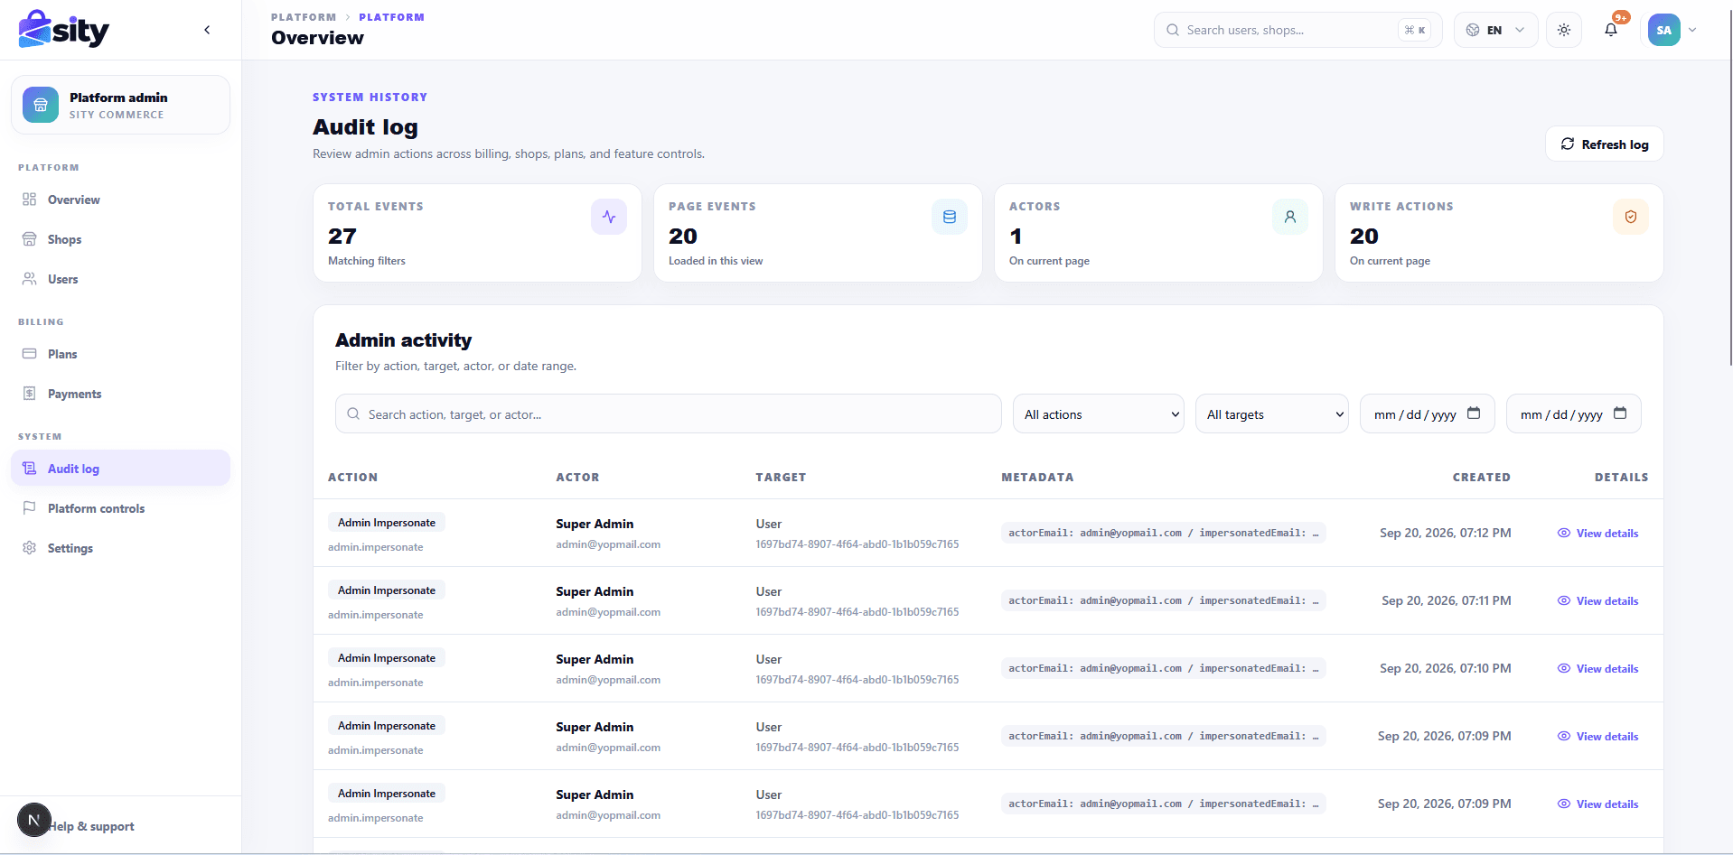Click the PLATFORM breadcrumb link in purple
Screen dimensions: 1733x855
391,17
